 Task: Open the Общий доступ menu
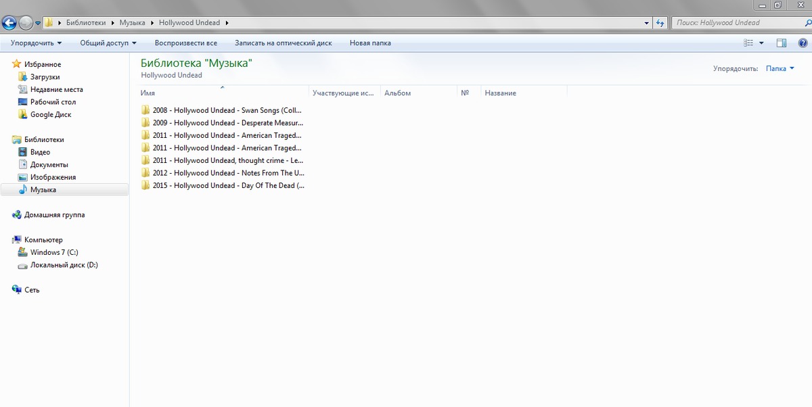108,43
